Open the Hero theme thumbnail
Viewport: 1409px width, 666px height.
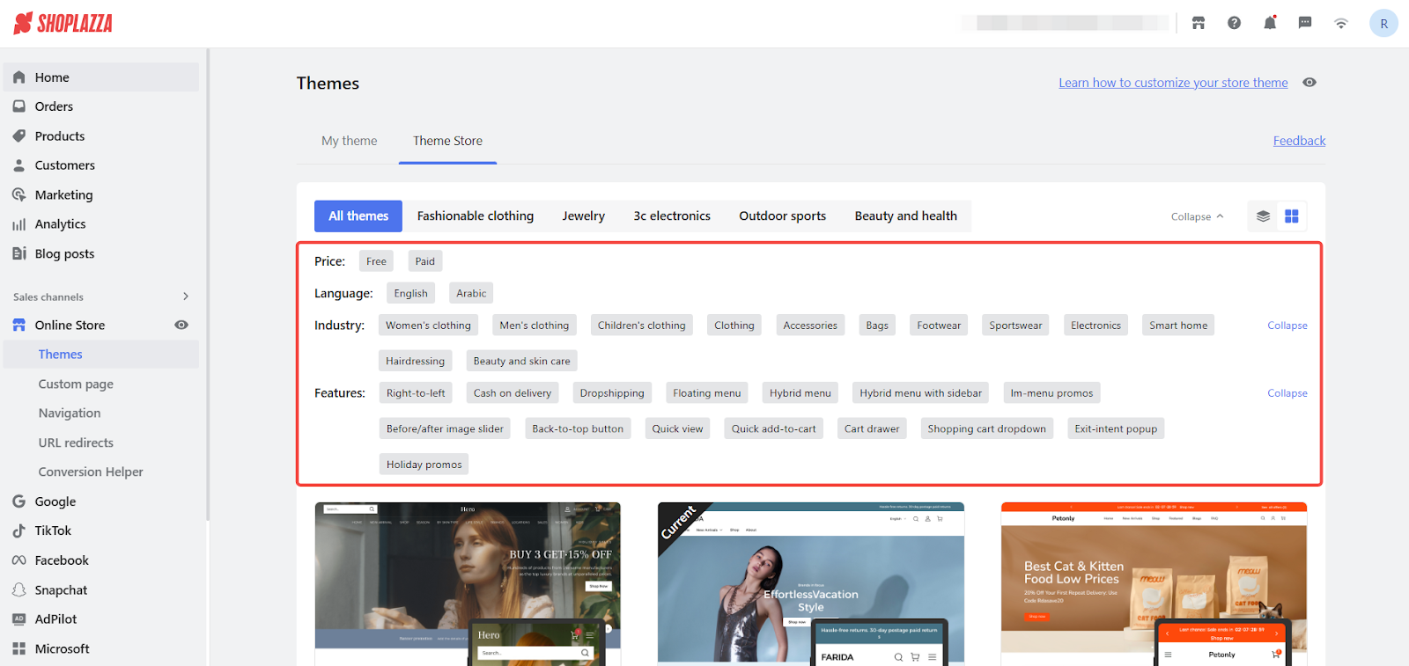(x=468, y=584)
